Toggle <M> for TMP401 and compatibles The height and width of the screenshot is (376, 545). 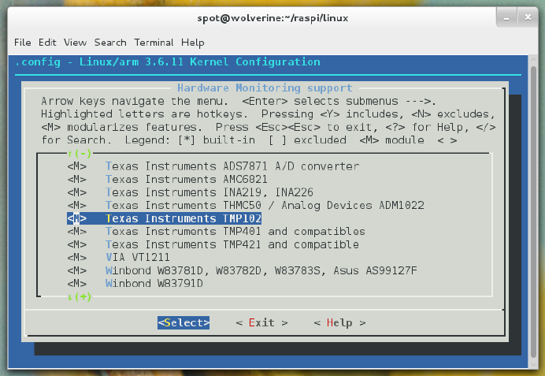click(77, 232)
